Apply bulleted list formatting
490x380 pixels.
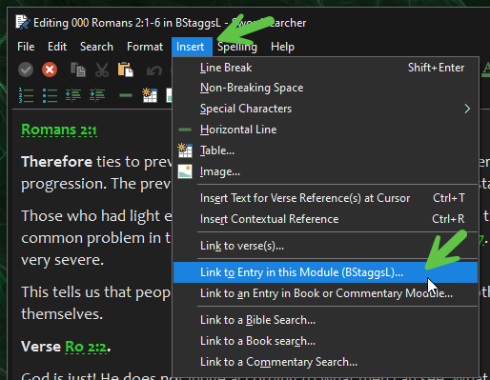(x=50, y=95)
